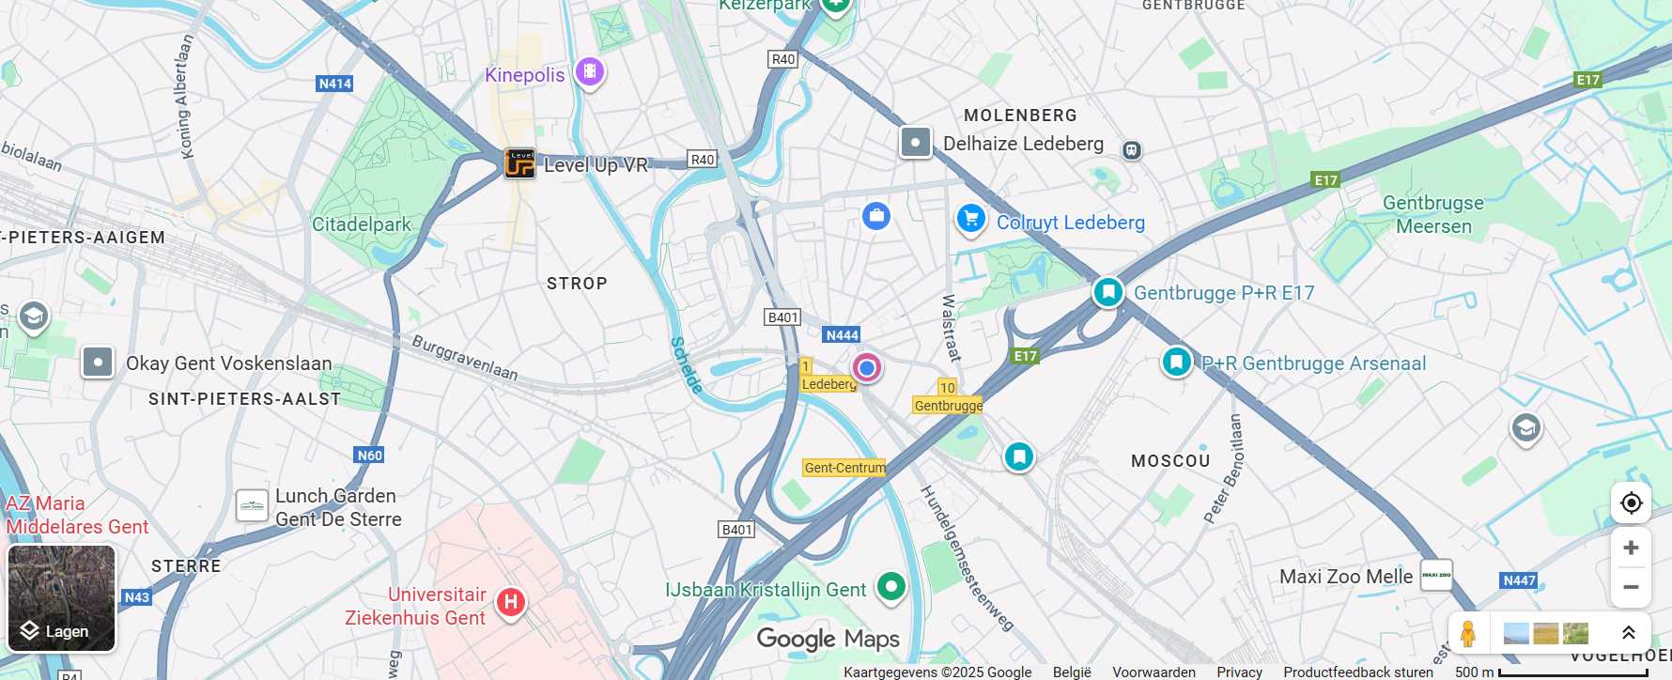Click Productfeedback sturen link
The height and width of the screenshot is (680, 1672).
[x=1358, y=672]
